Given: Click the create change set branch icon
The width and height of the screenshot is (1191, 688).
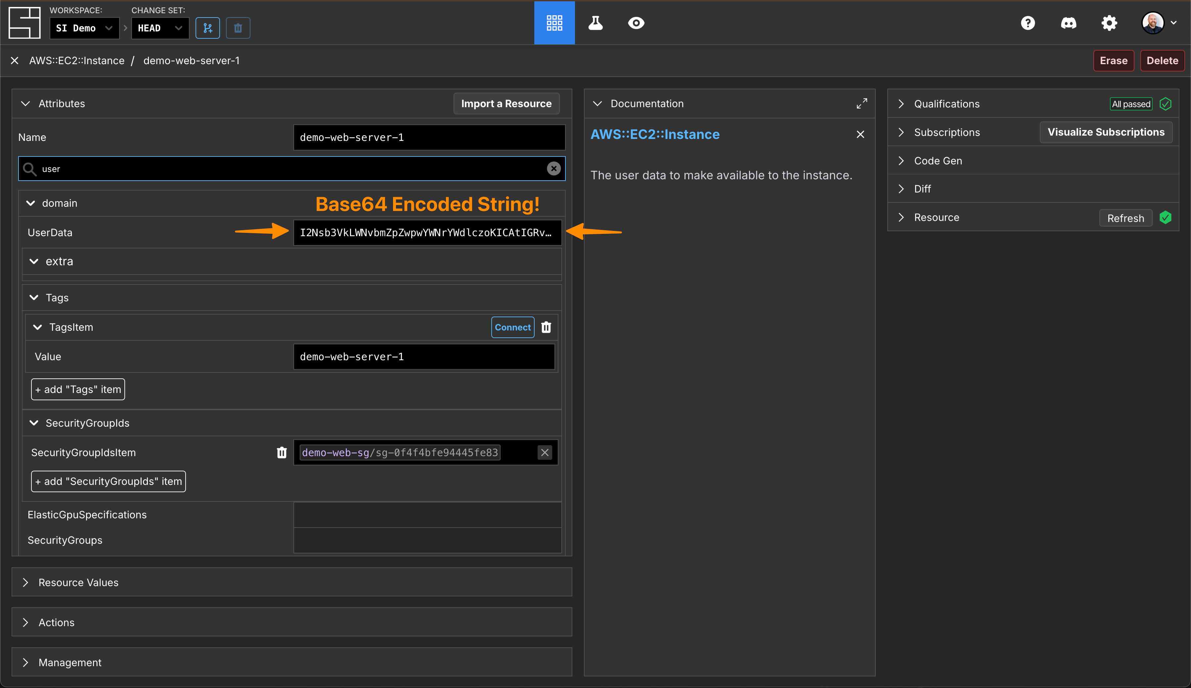Looking at the screenshot, I should (207, 28).
